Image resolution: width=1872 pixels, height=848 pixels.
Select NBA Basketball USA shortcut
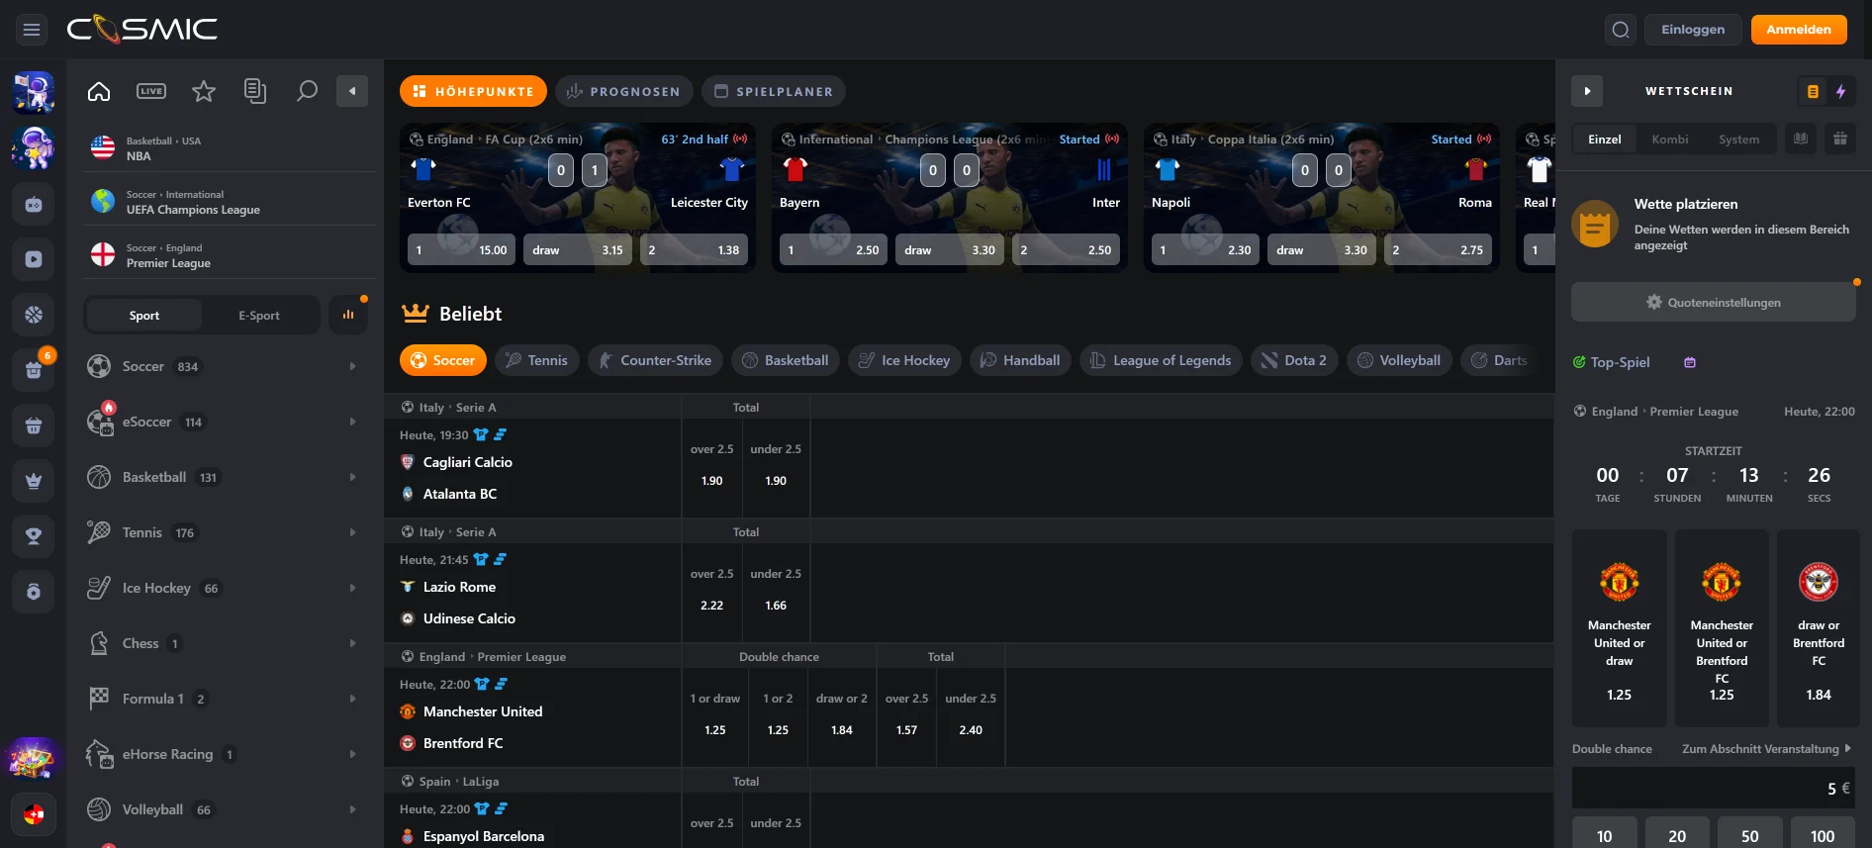230,148
